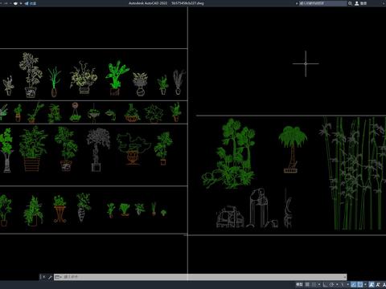Screen dimensions: 386x289
Task: Toggle polar tracking in the status bar
Action: point(331,284)
